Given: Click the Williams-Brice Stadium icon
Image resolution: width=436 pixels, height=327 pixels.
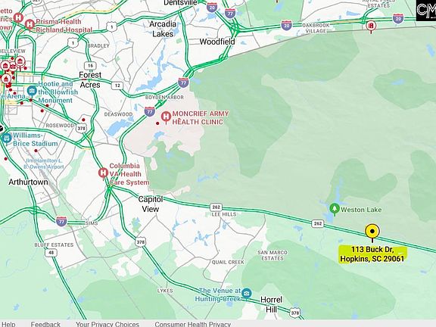Looking at the screenshot, I should (6, 139).
